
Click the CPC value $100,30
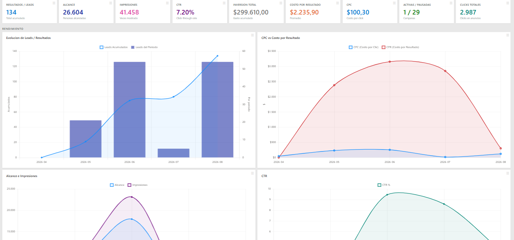(x=358, y=12)
